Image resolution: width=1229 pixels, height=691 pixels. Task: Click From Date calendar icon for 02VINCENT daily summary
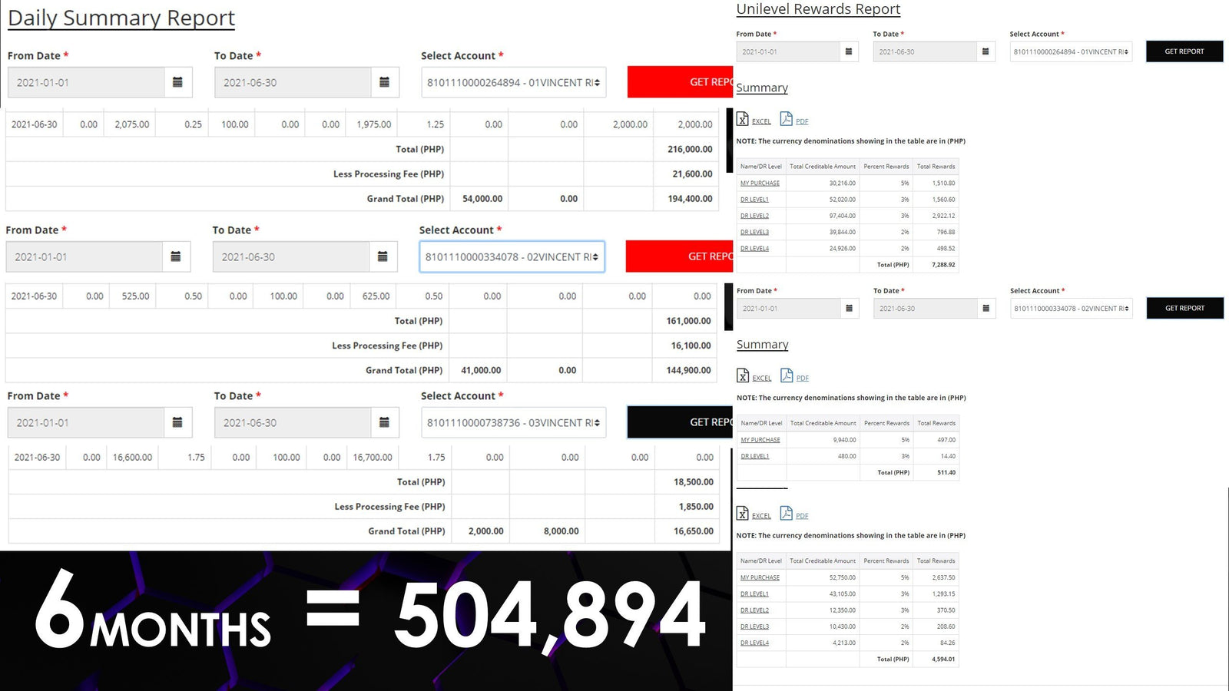click(176, 256)
